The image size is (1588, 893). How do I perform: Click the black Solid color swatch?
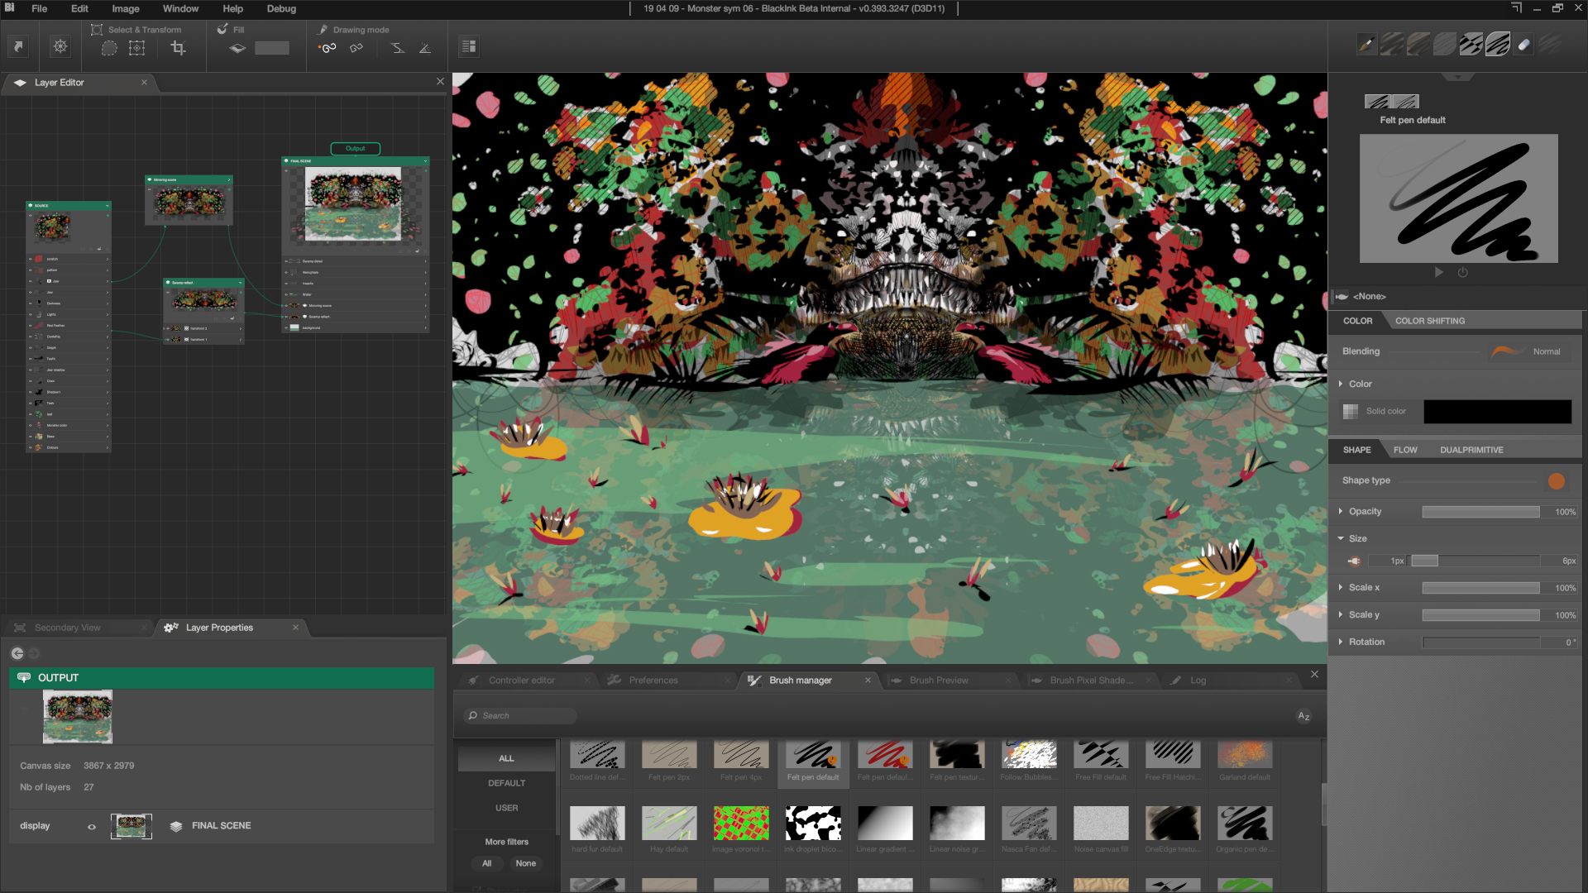[1497, 411]
